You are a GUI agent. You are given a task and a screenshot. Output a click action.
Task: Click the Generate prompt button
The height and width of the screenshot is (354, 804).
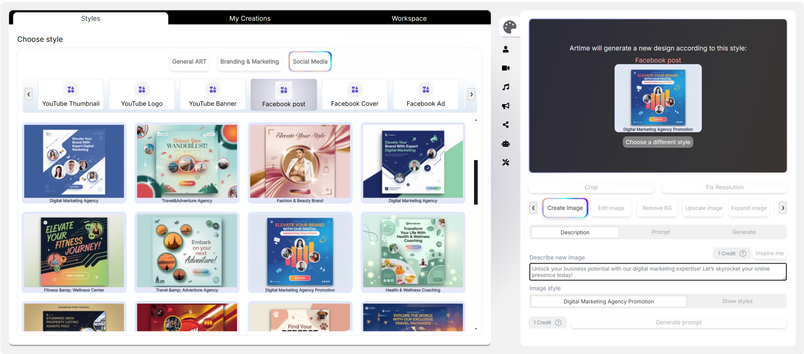(x=678, y=323)
